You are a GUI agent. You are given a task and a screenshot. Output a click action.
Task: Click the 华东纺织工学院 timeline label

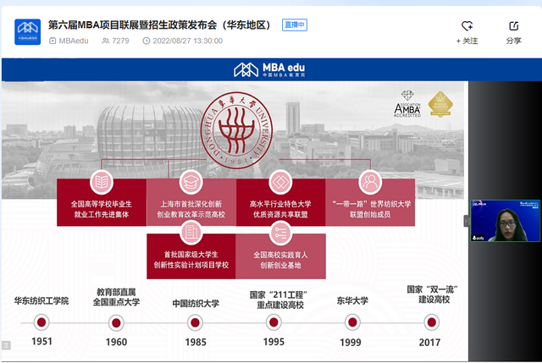[41, 301]
